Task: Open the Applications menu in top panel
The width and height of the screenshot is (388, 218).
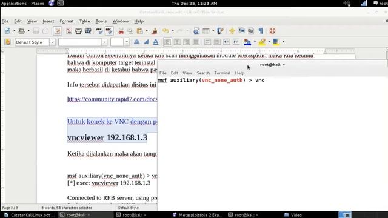Action: point(13,4)
